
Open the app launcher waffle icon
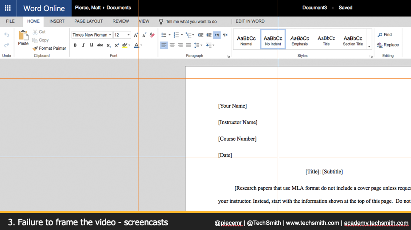pos(8,8)
